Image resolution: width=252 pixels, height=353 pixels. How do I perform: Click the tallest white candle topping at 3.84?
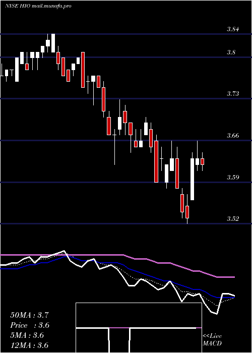53,43
